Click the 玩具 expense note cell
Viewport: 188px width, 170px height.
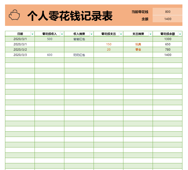coord(138,45)
